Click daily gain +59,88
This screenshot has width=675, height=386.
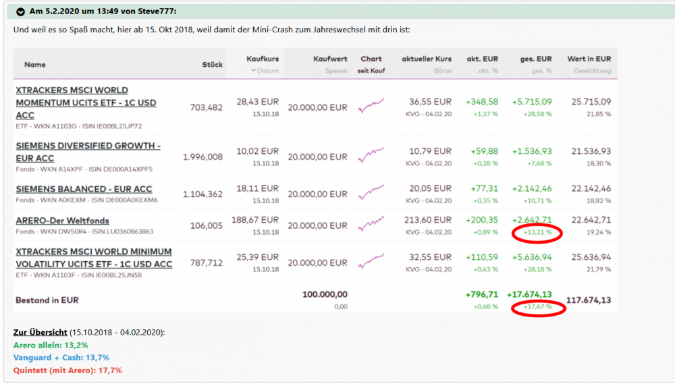pos(484,151)
